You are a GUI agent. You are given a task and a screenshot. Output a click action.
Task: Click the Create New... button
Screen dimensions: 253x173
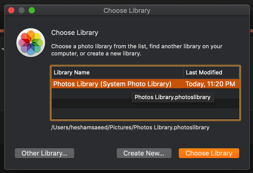coord(144,153)
